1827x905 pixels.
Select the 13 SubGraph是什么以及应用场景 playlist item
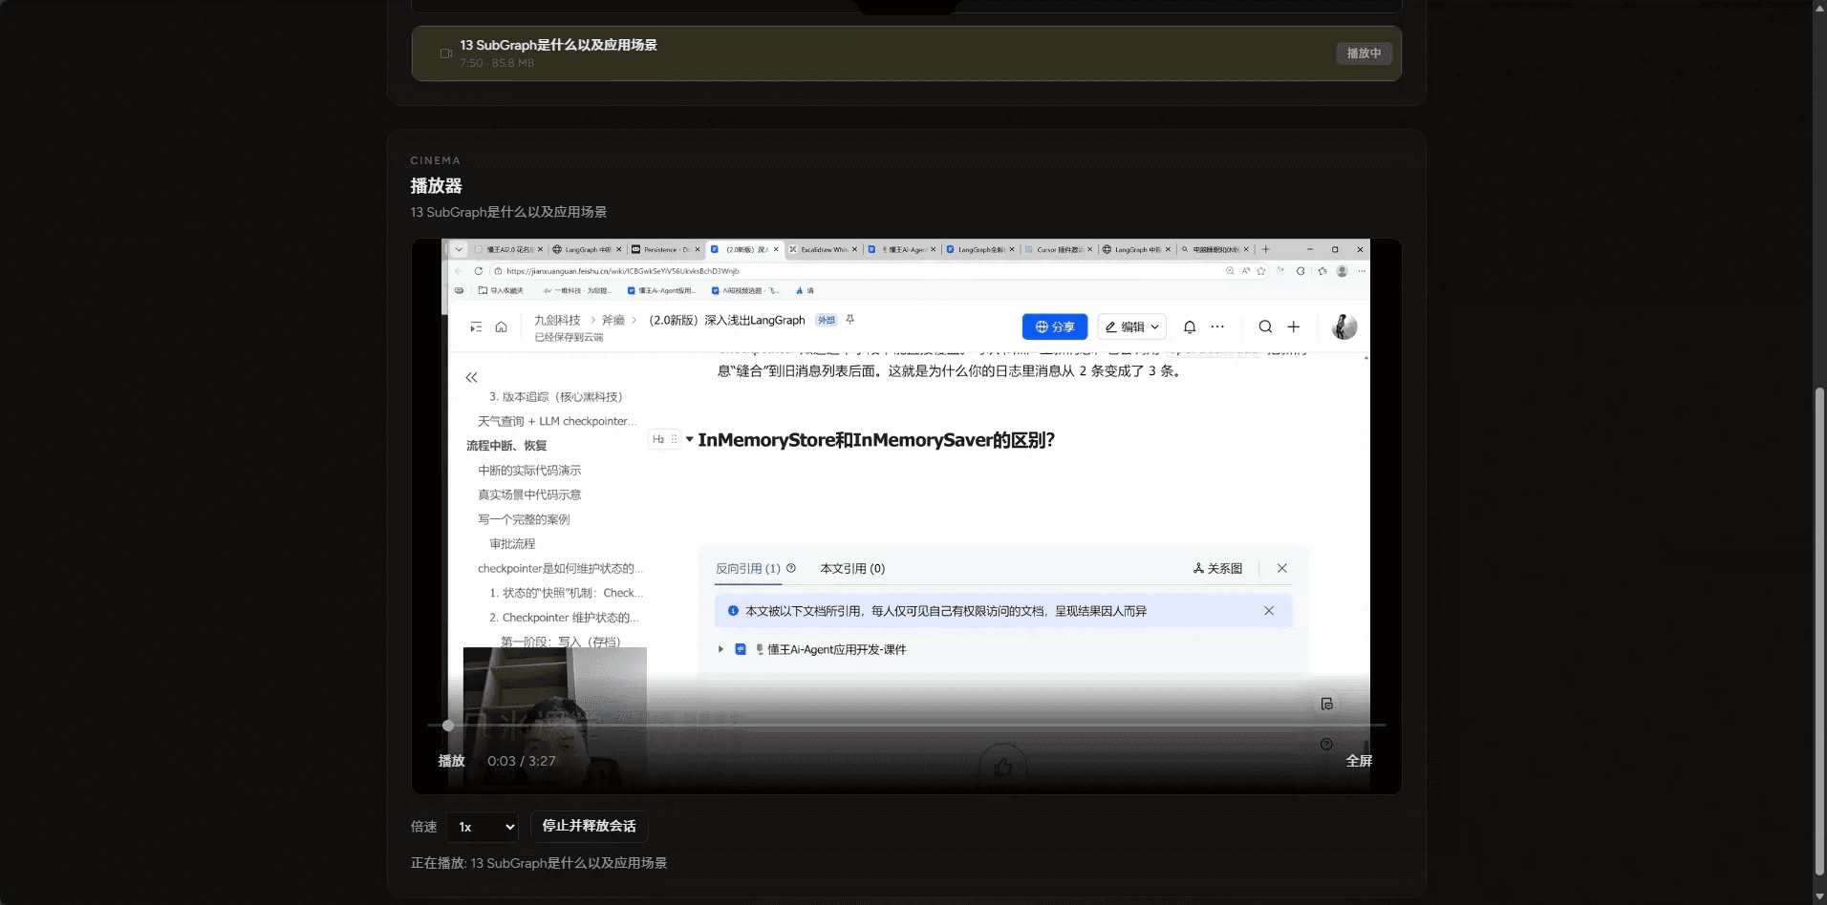tap(906, 53)
